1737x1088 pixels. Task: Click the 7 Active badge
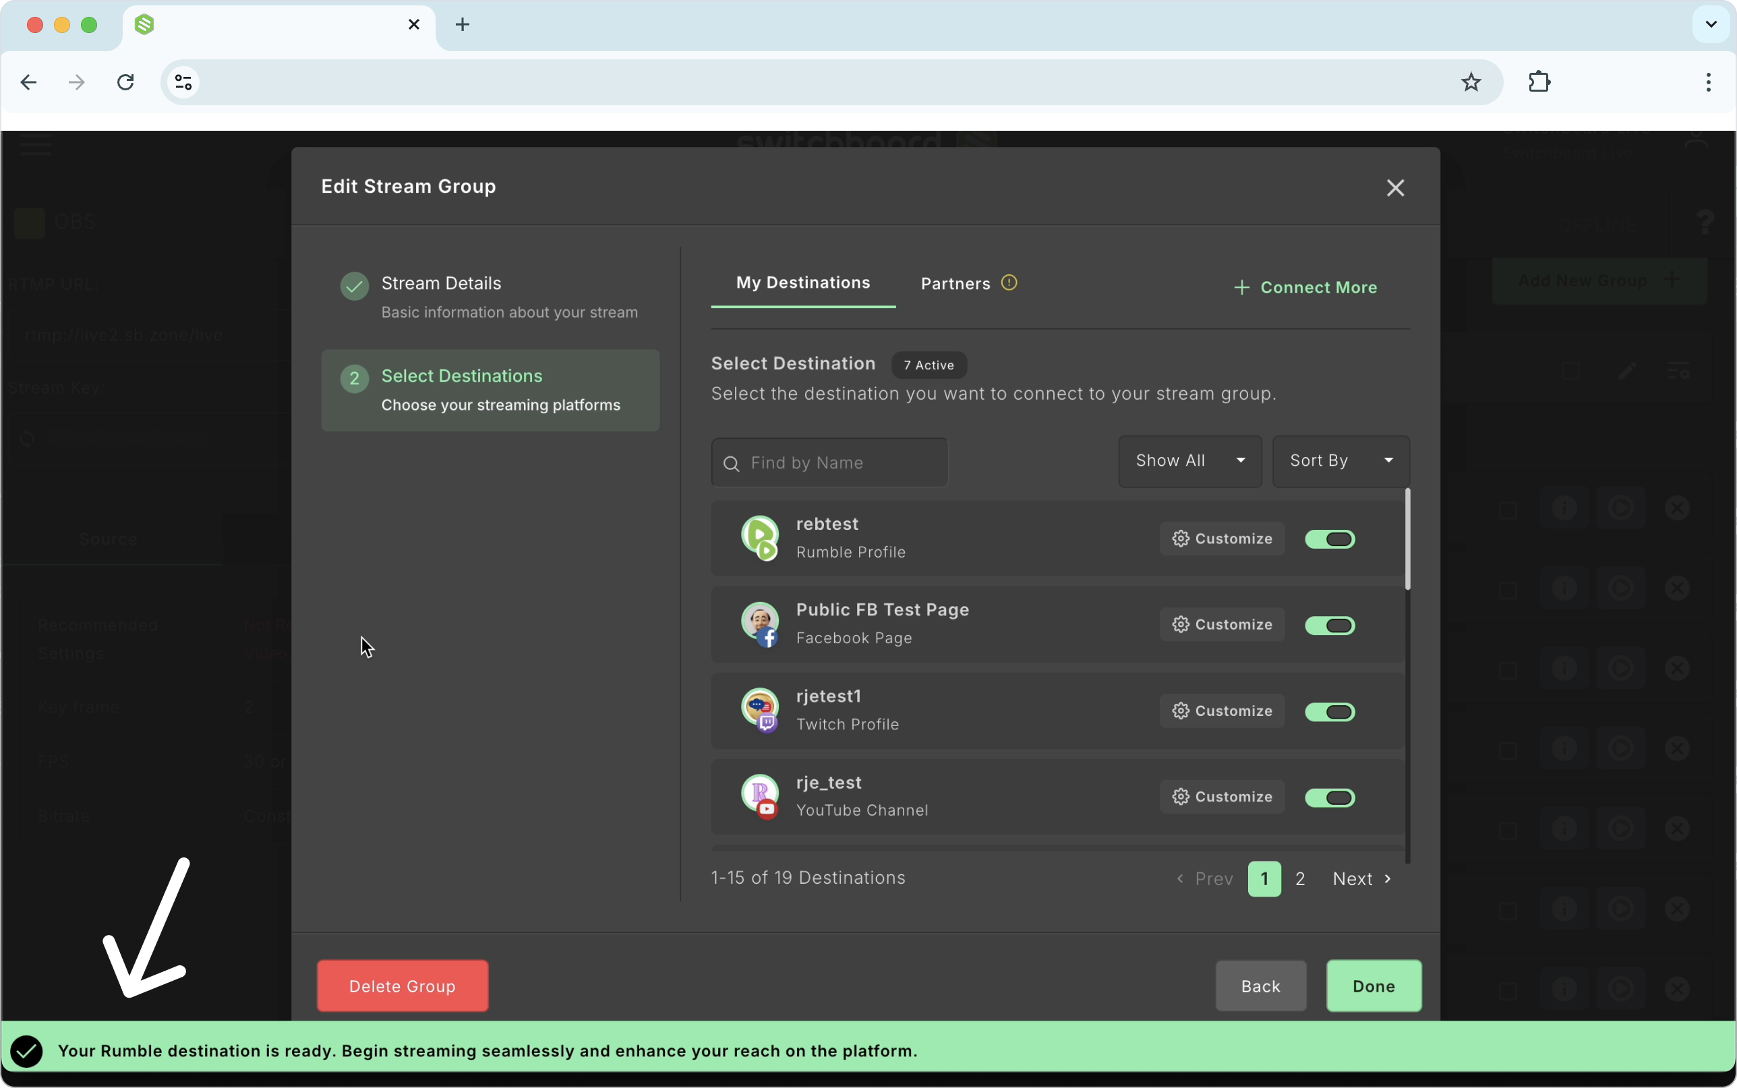pyautogui.click(x=929, y=365)
